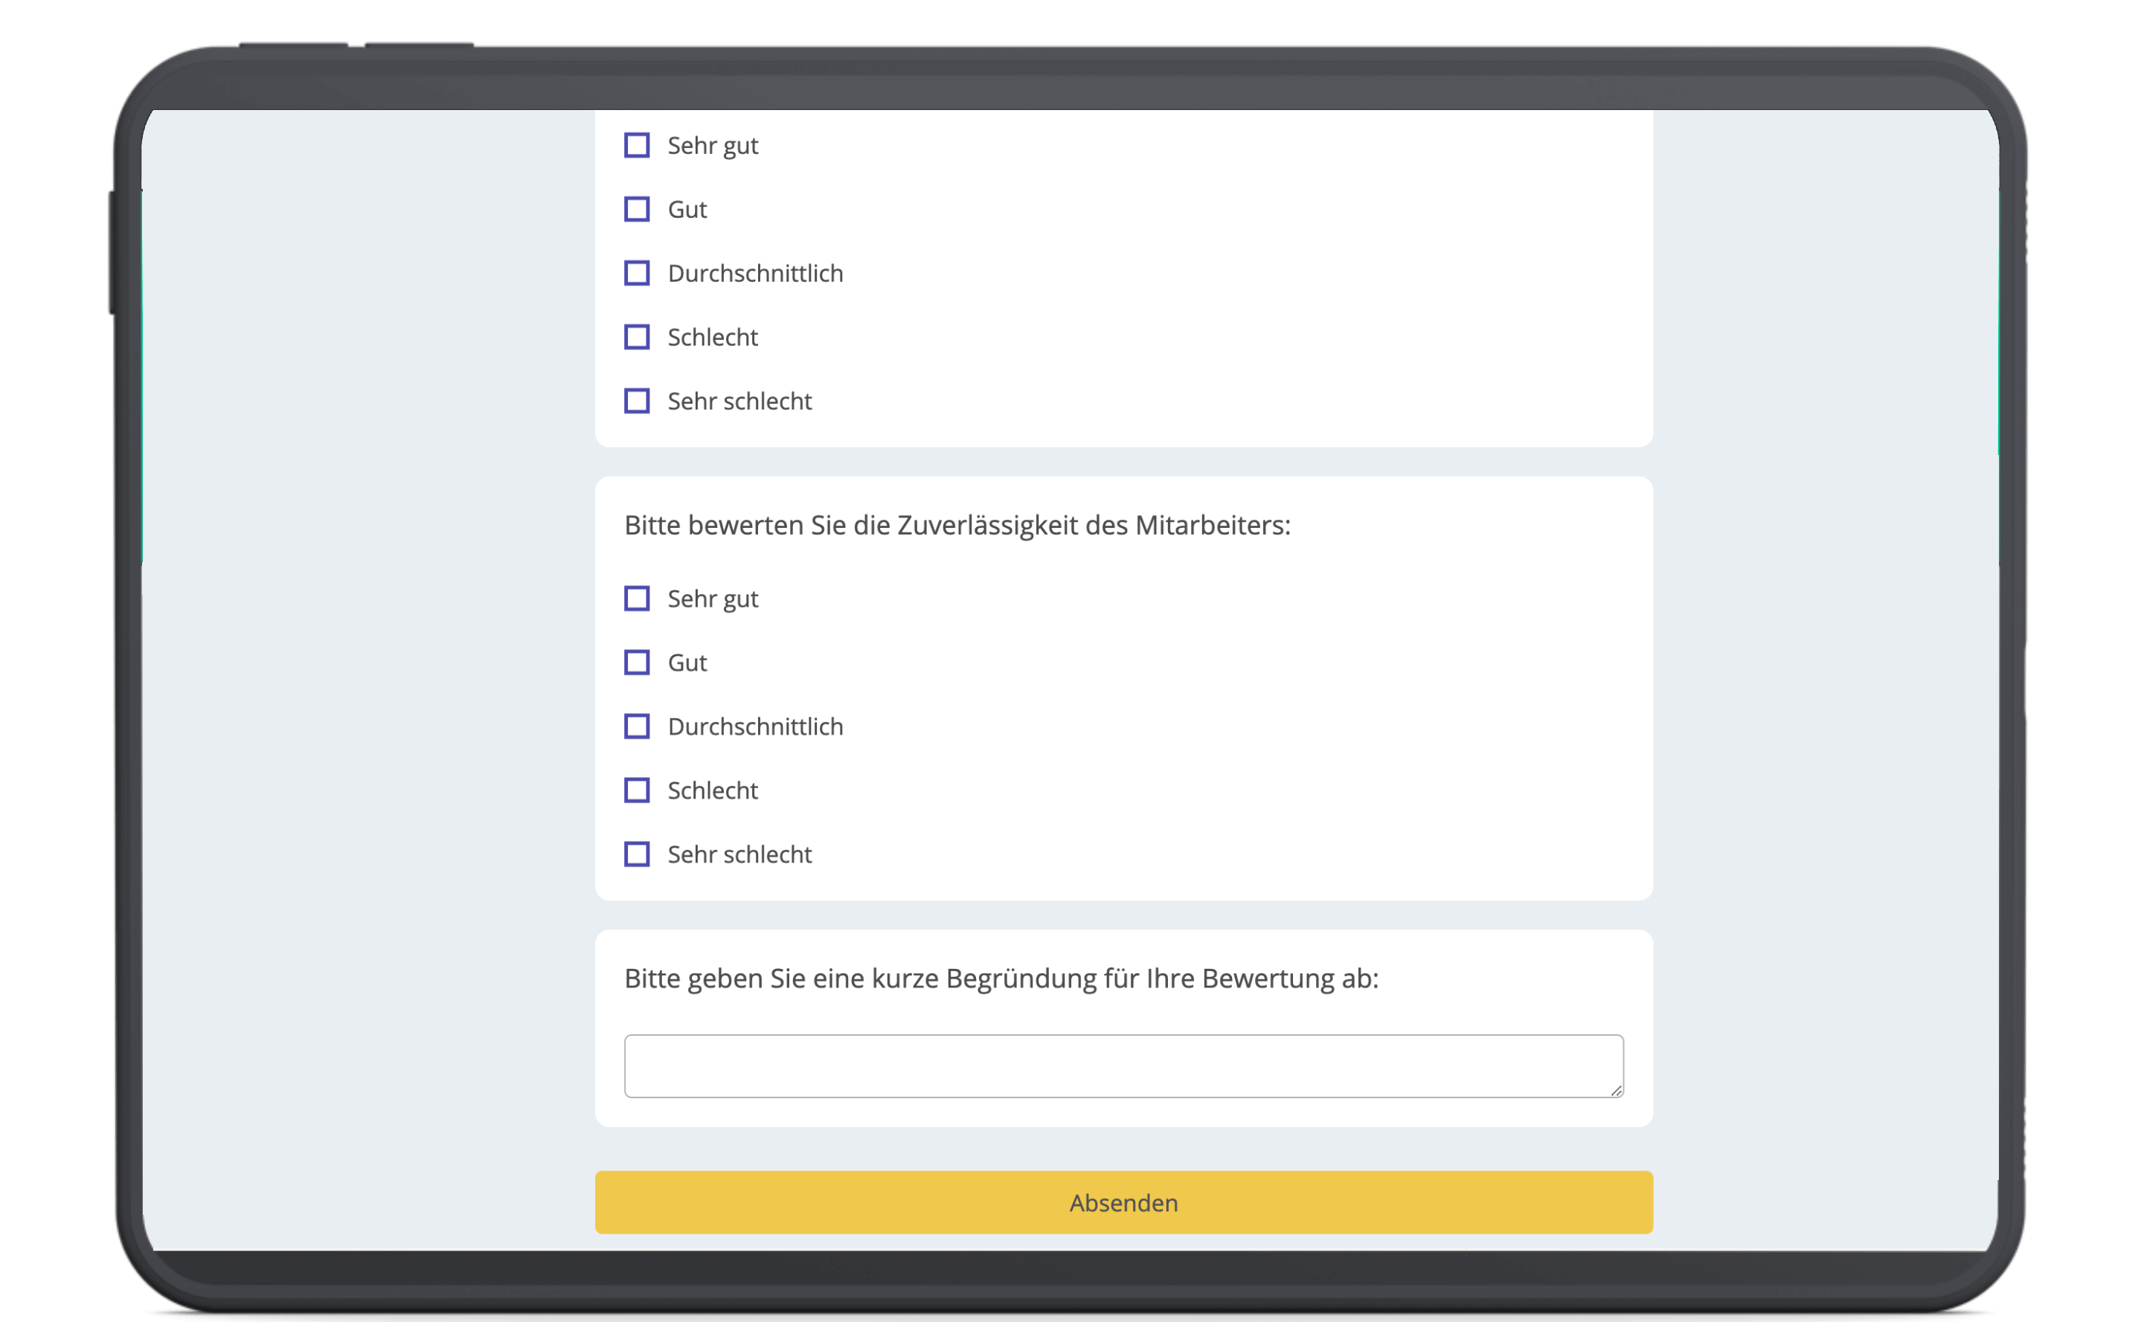Image resolution: width=2141 pixels, height=1322 pixels.
Task: Check 'Gut' in the top question
Action: tap(637, 209)
